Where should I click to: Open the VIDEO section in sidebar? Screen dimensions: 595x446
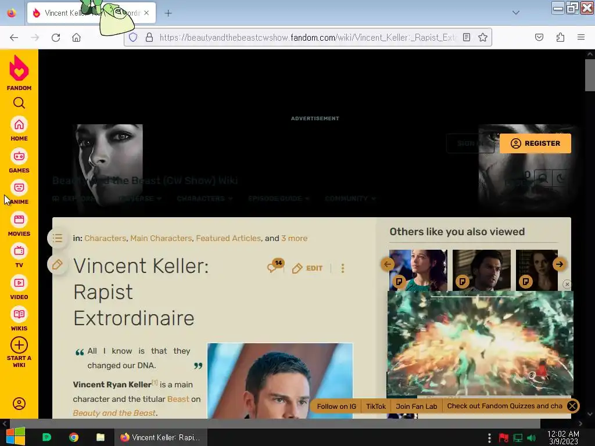pyautogui.click(x=19, y=287)
